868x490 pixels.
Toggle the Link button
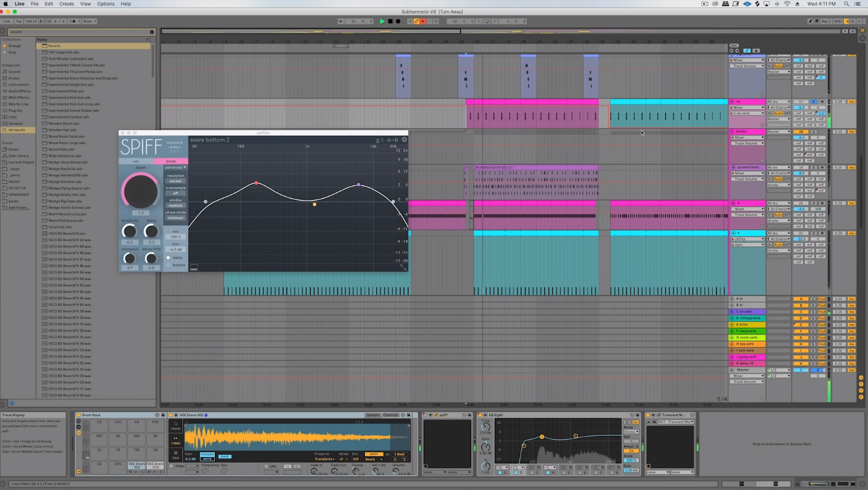click(7, 21)
